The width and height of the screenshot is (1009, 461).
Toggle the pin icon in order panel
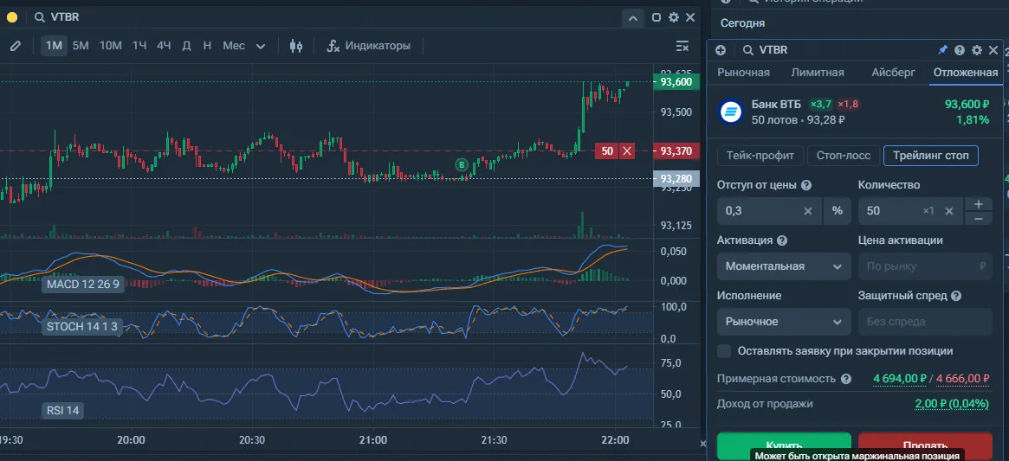coord(942,50)
